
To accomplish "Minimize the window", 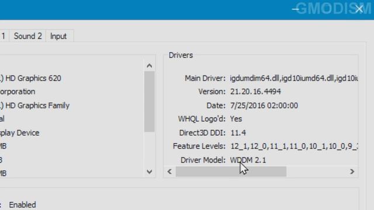I will pos(296,9).
